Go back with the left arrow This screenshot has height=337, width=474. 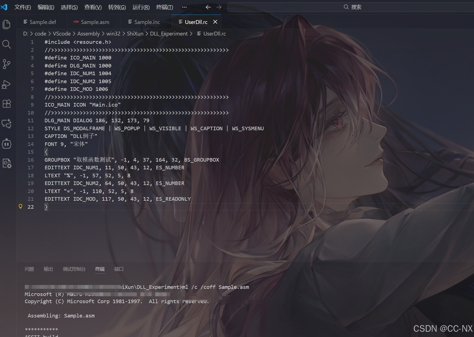(208, 7)
